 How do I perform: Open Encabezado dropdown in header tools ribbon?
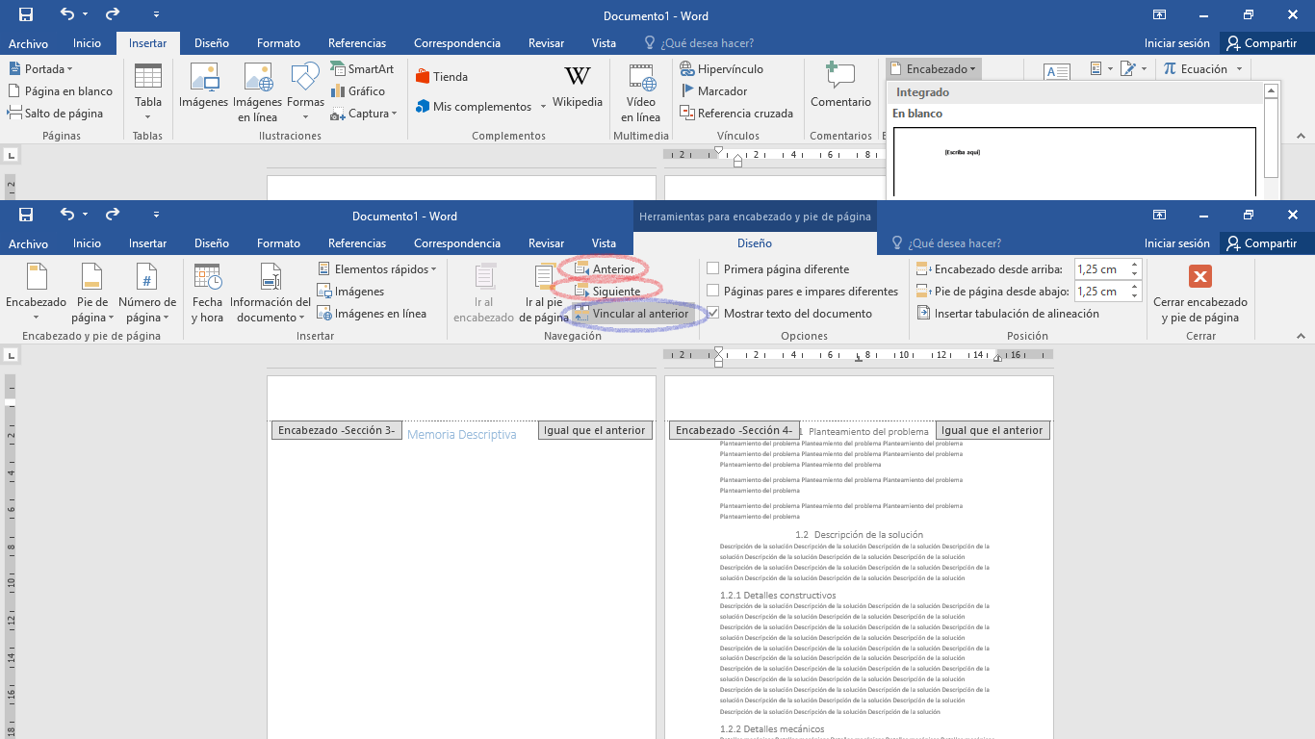(x=36, y=293)
